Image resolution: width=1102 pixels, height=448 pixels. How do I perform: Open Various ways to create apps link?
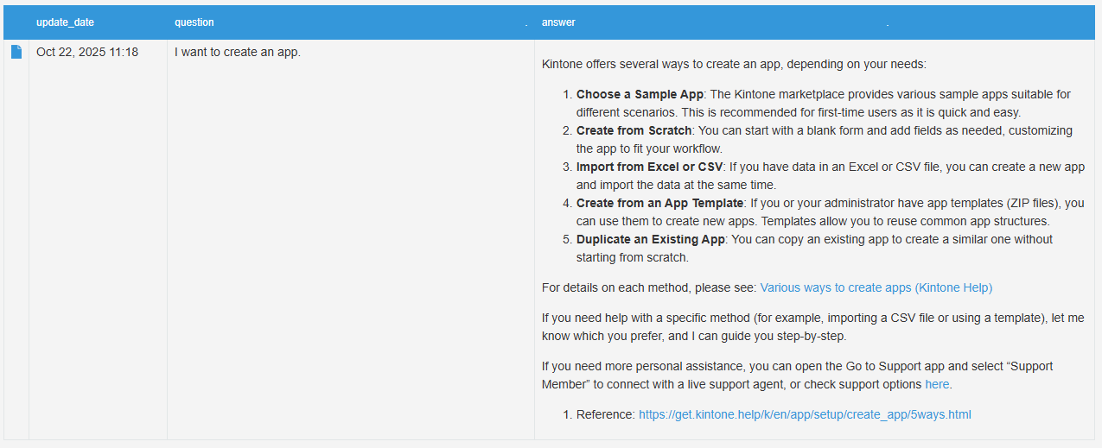click(x=876, y=287)
